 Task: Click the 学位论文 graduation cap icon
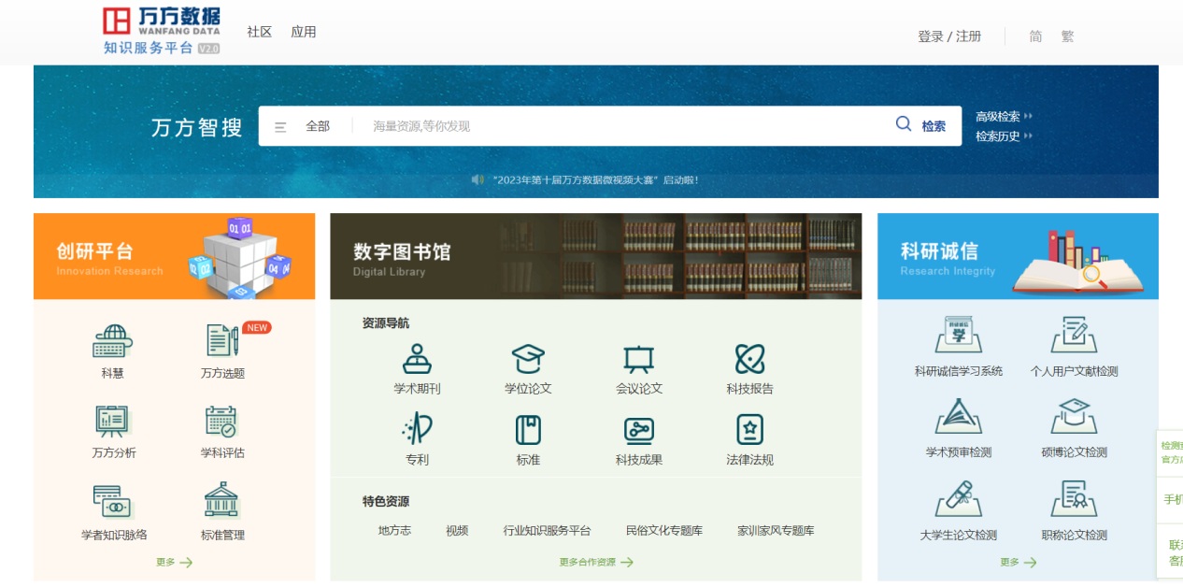[x=528, y=359]
